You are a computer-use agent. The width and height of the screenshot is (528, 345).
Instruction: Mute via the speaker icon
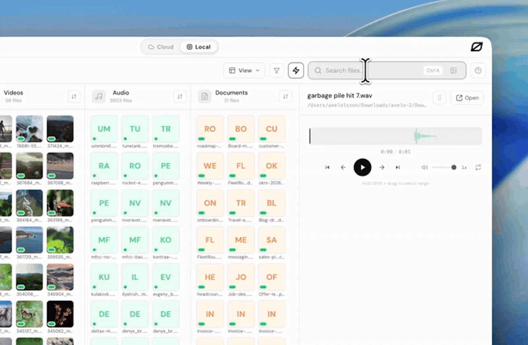(x=424, y=167)
